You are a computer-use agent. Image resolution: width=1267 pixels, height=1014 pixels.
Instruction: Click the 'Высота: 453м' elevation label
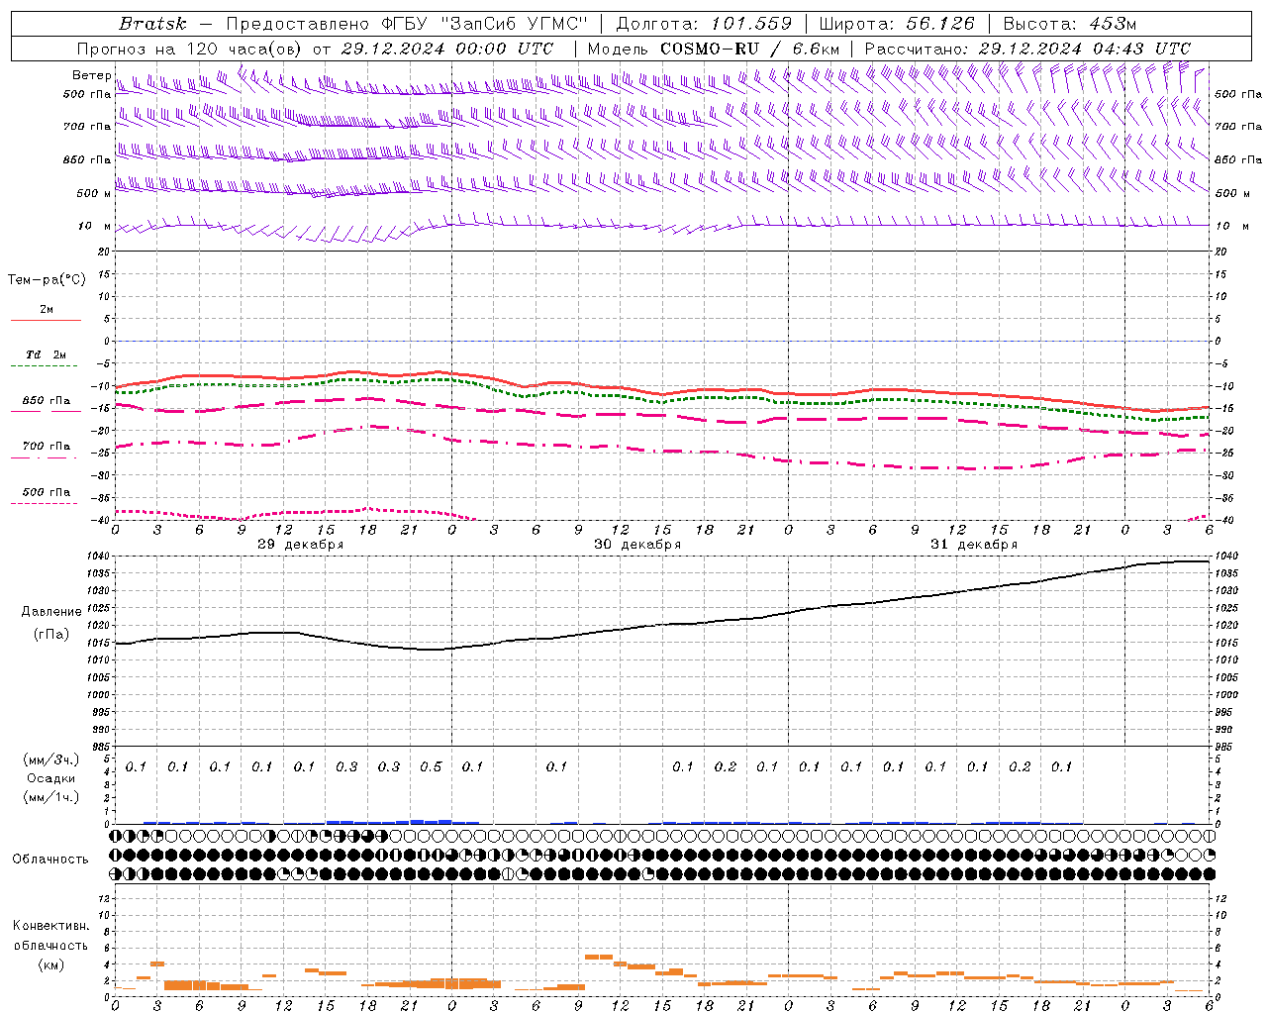tap(1070, 24)
